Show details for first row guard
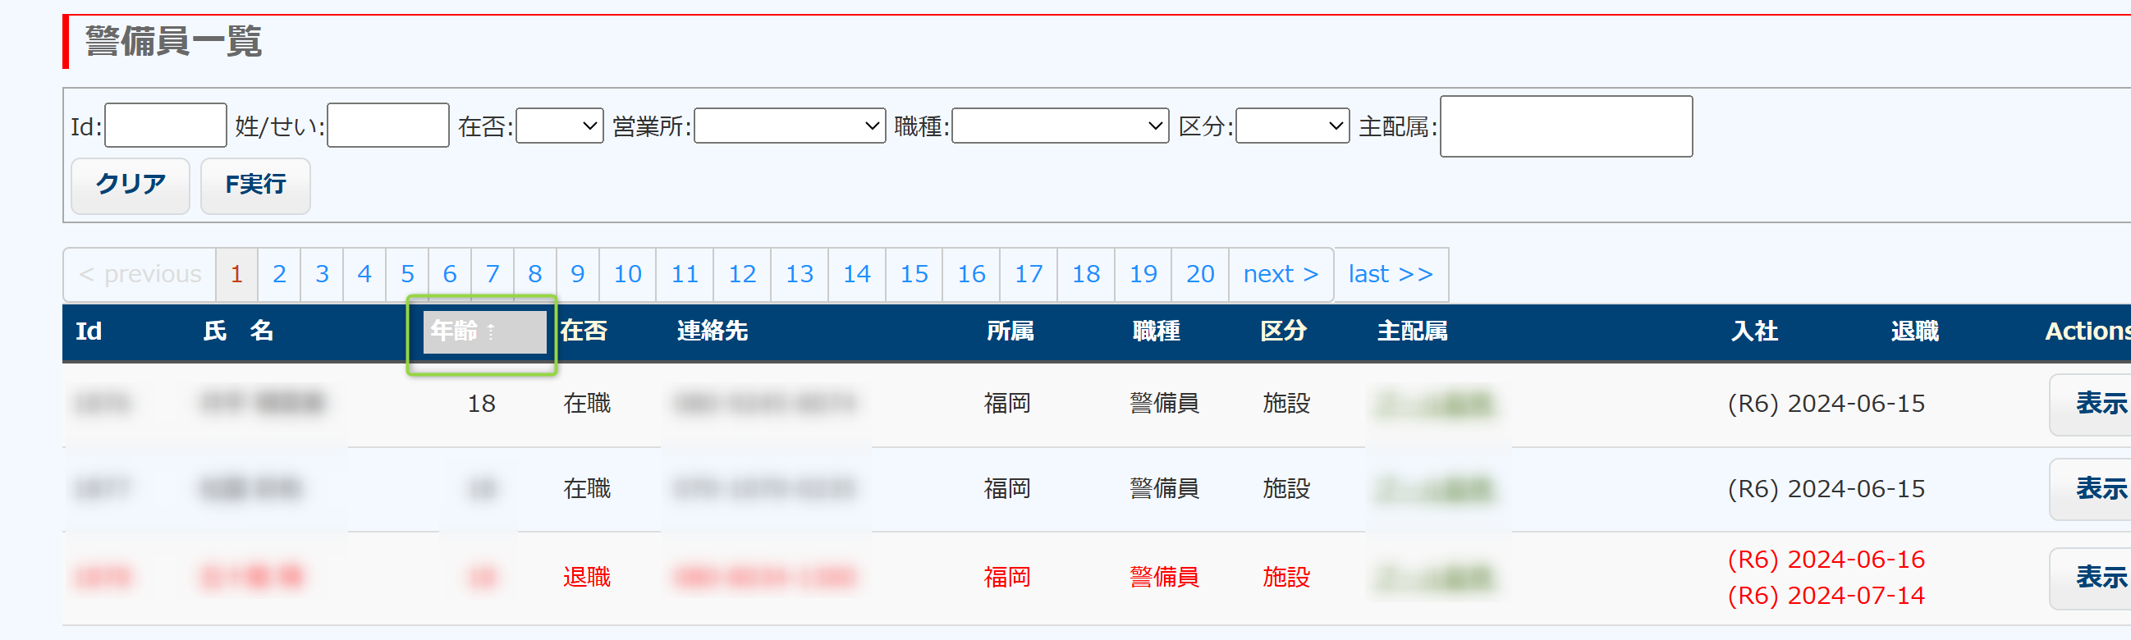Screen dimensions: 2131x640 coord(2099,404)
